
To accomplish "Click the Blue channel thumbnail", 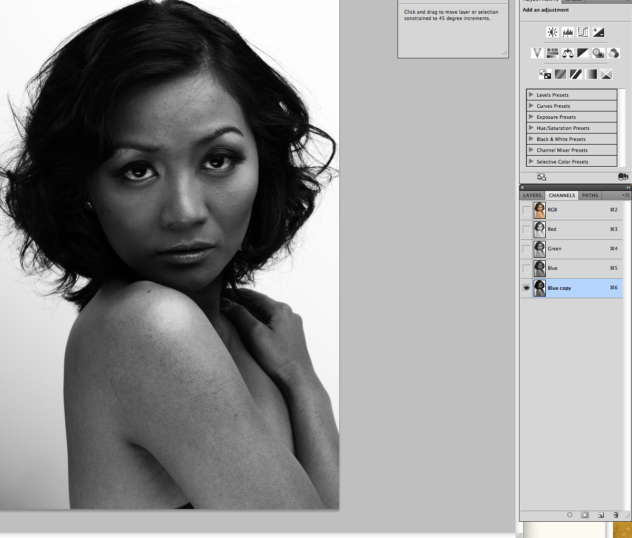I will click(x=539, y=268).
